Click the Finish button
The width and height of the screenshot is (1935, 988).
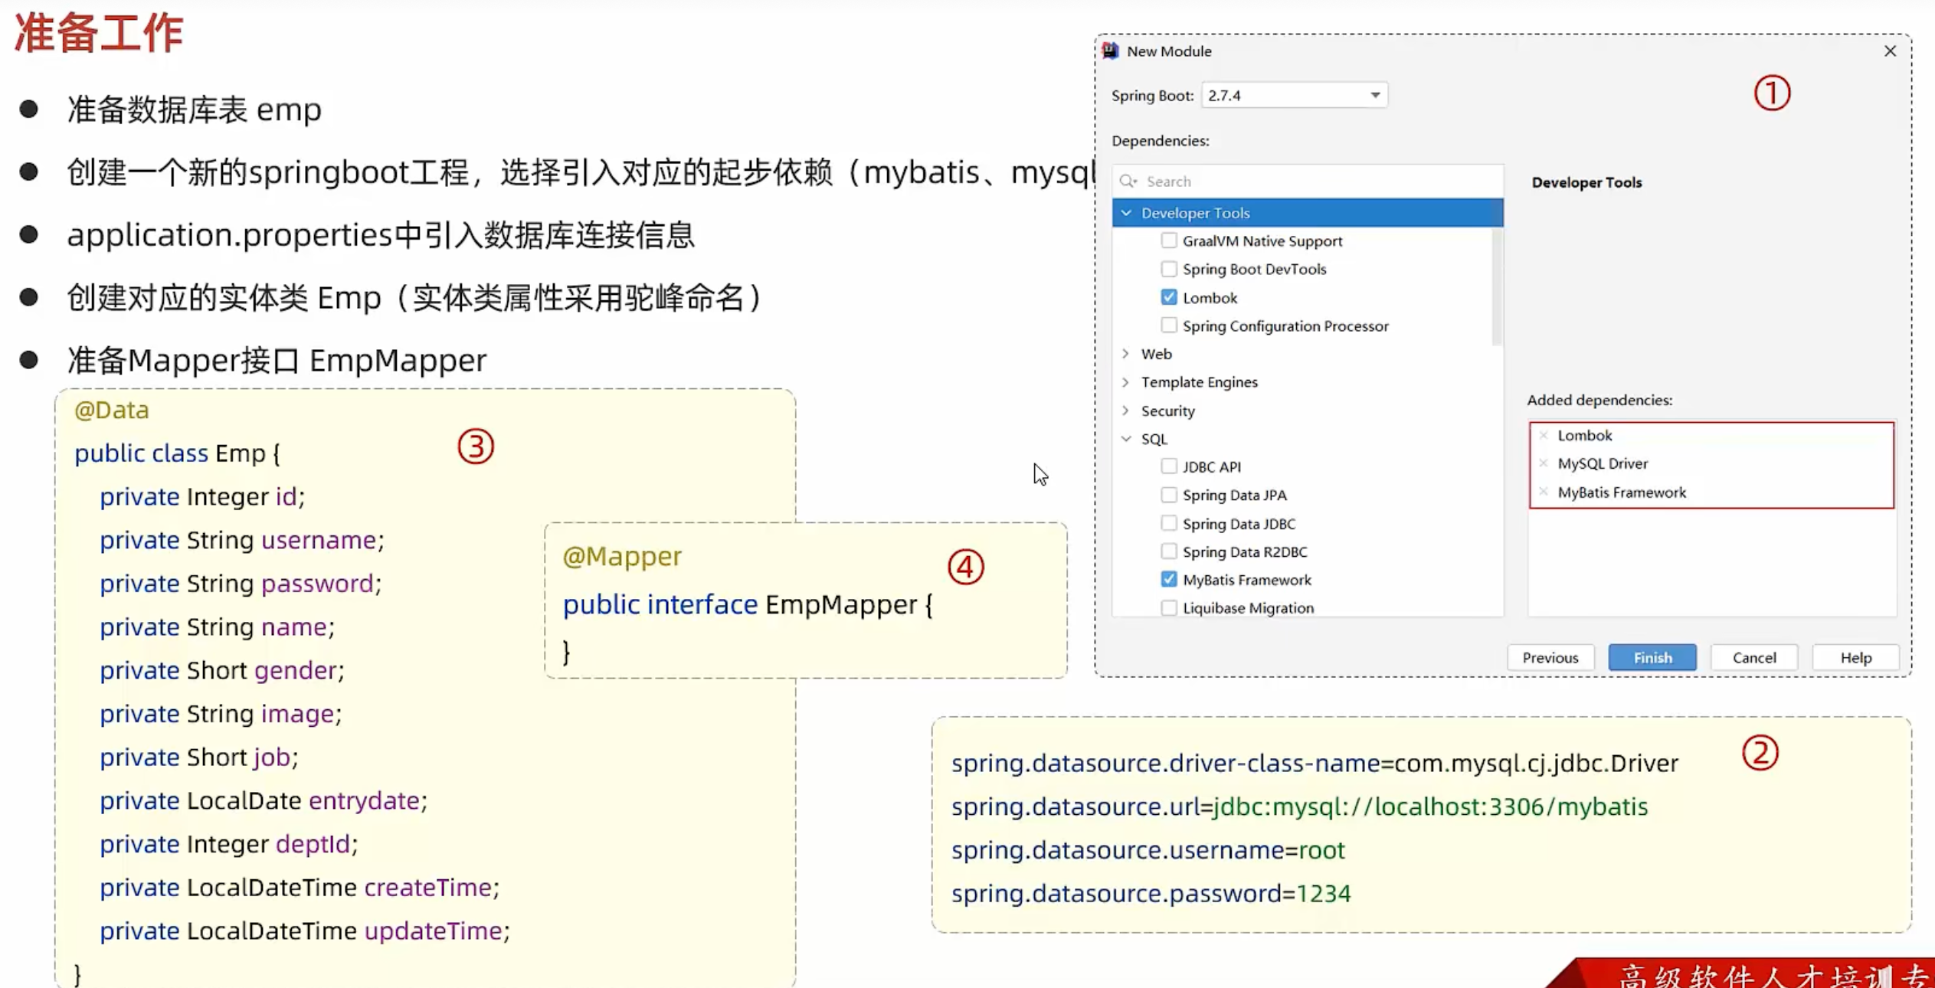pos(1652,658)
